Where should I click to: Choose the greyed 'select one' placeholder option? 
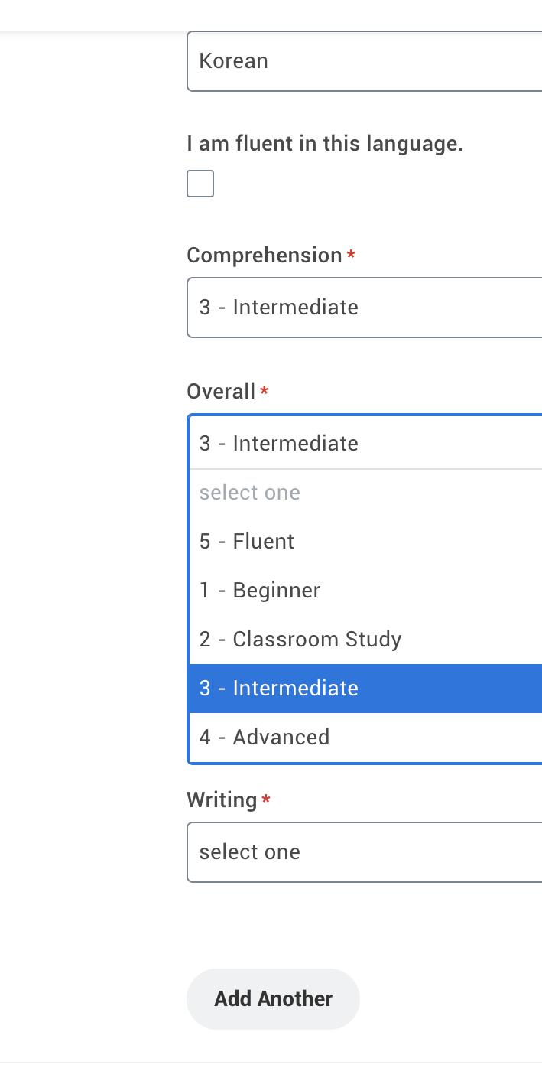250,493
